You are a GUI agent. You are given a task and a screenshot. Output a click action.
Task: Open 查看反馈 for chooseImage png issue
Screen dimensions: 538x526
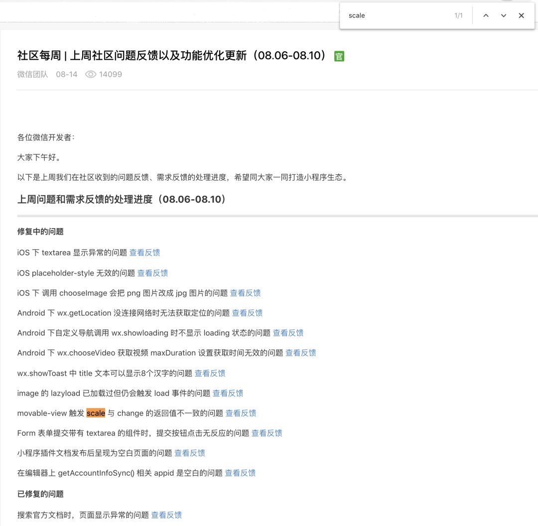[245, 293]
